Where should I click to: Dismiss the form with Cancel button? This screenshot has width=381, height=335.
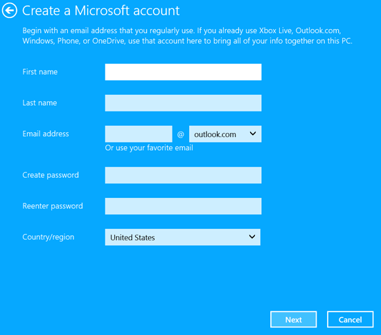[x=350, y=320]
